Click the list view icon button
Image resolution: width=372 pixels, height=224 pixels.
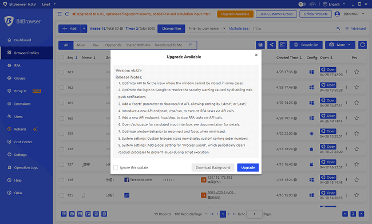click(283, 45)
